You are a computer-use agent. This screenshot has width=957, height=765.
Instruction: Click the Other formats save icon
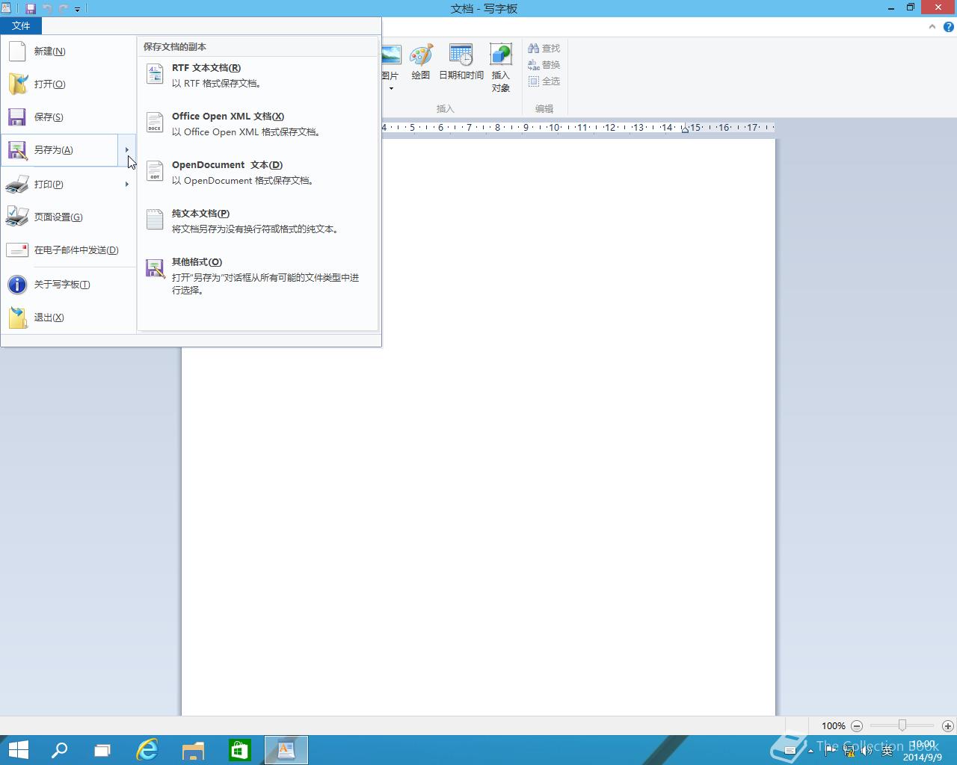pyautogui.click(x=155, y=268)
